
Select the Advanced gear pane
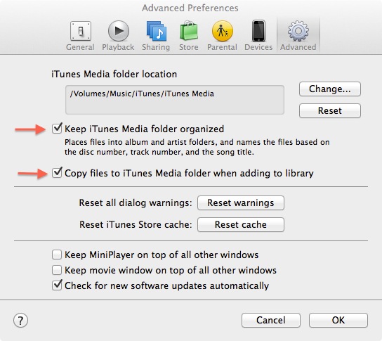coord(298,36)
